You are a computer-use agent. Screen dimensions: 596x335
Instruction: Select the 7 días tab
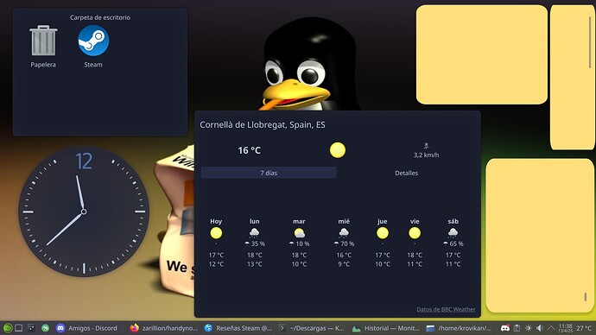269,173
